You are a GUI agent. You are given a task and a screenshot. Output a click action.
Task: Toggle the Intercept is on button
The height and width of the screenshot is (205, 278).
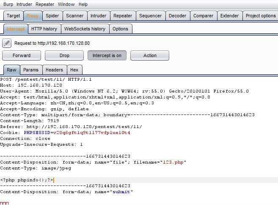pyautogui.click(x=107, y=55)
